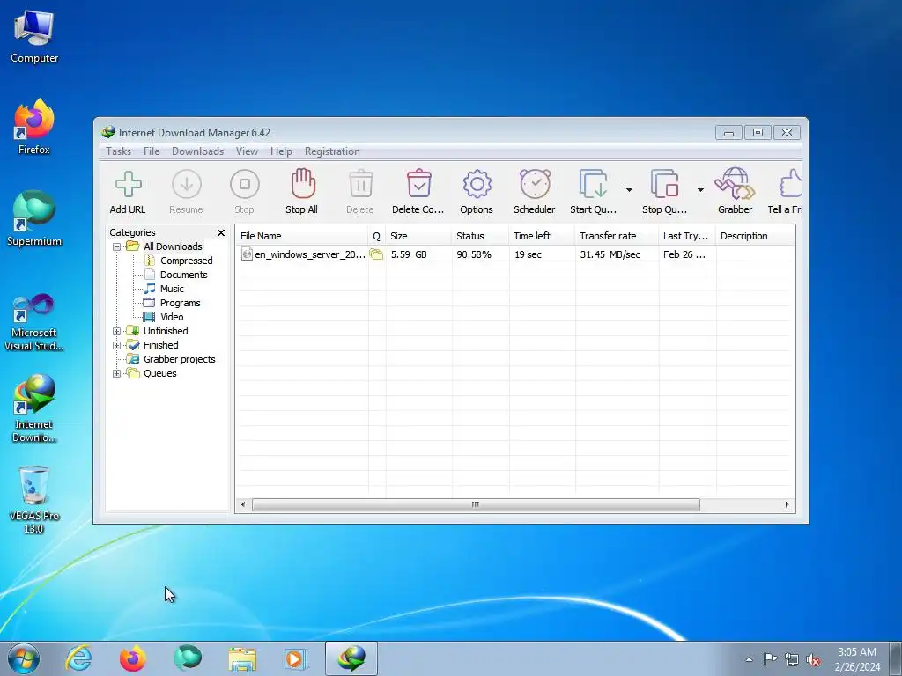Open Windows Explorer folder in taskbar

[x=242, y=658]
